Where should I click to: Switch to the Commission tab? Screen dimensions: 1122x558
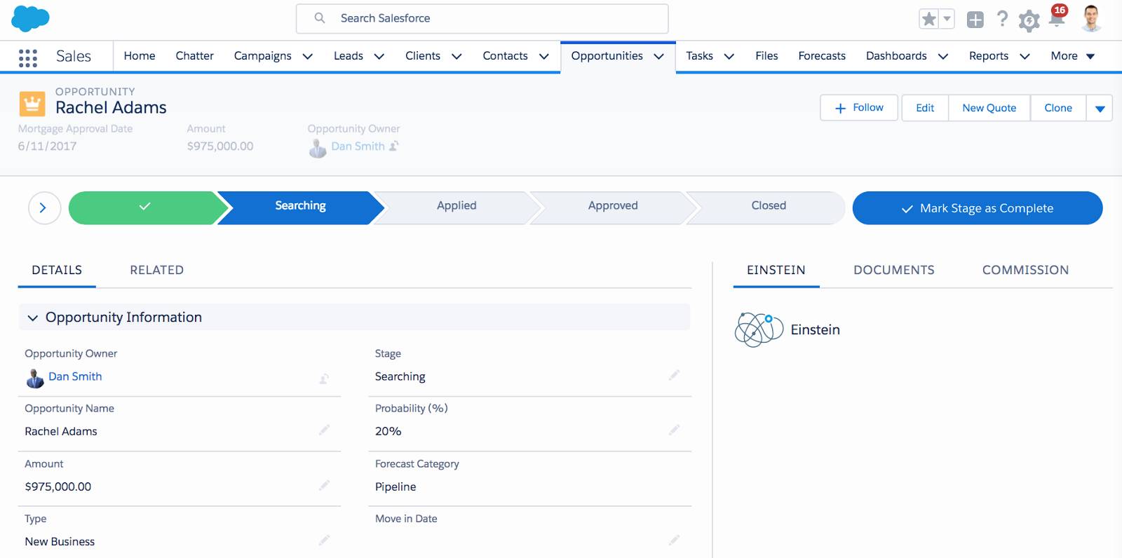pos(1025,271)
